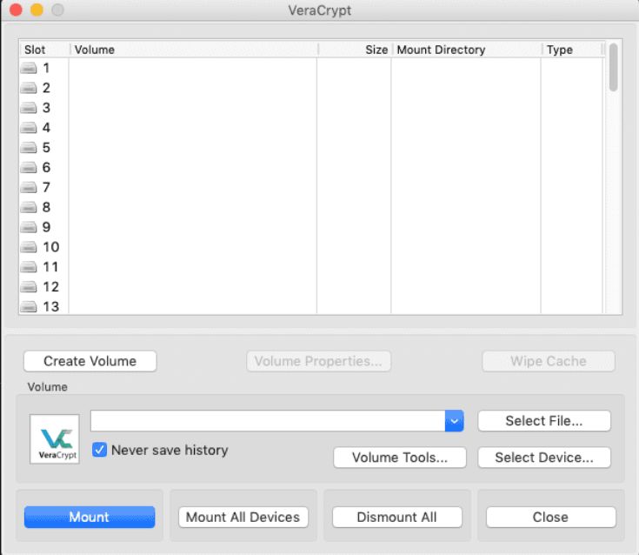This screenshot has width=639, height=555.
Task: Click the Select Device... button
Action: pos(544,458)
